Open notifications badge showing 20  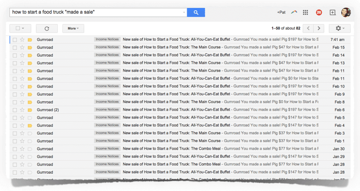pyautogui.click(x=319, y=12)
